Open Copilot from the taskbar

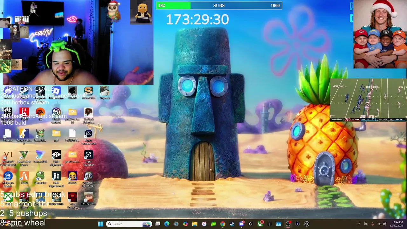click(185, 224)
